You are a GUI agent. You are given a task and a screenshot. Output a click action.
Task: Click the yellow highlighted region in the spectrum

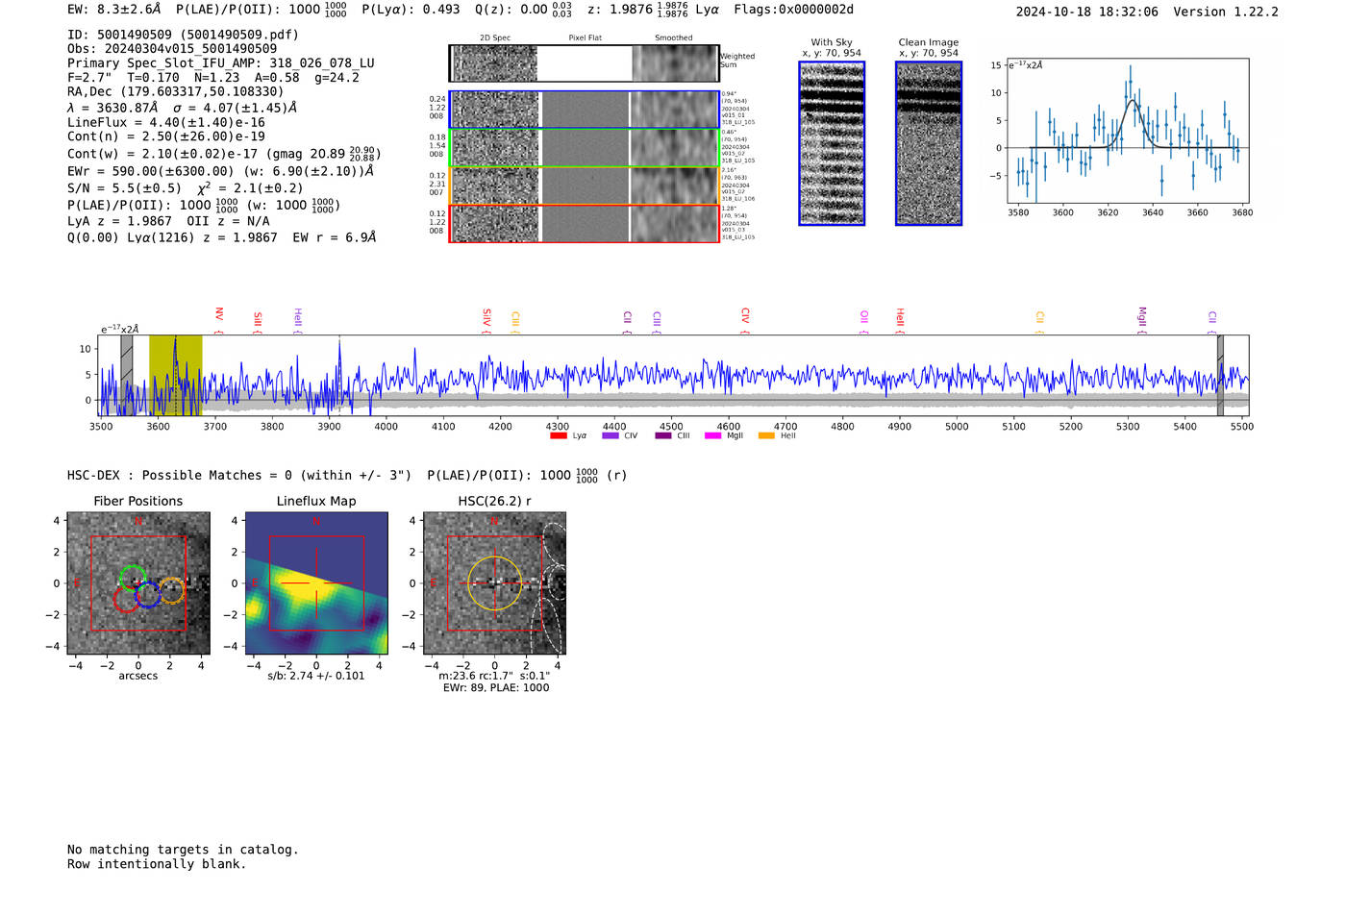[x=175, y=375]
